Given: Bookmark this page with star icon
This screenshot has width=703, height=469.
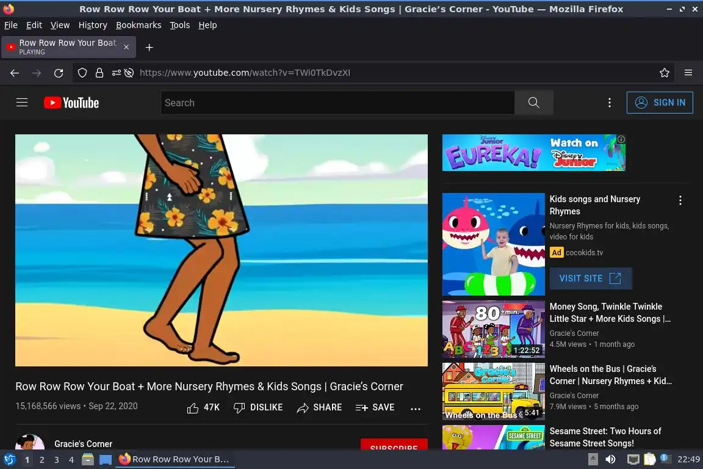Looking at the screenshot, I should pos(665,73).
